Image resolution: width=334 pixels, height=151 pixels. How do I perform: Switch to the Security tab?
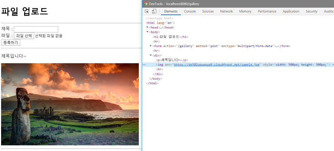click(x=311, y=11)
